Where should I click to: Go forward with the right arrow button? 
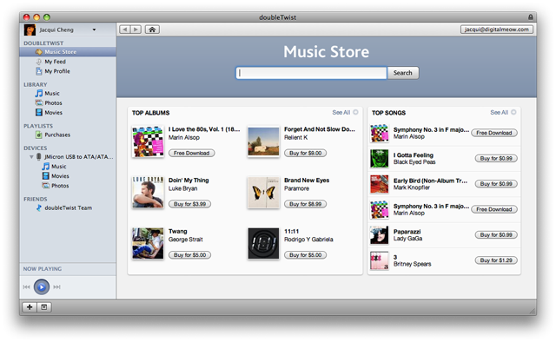(136, 30)
